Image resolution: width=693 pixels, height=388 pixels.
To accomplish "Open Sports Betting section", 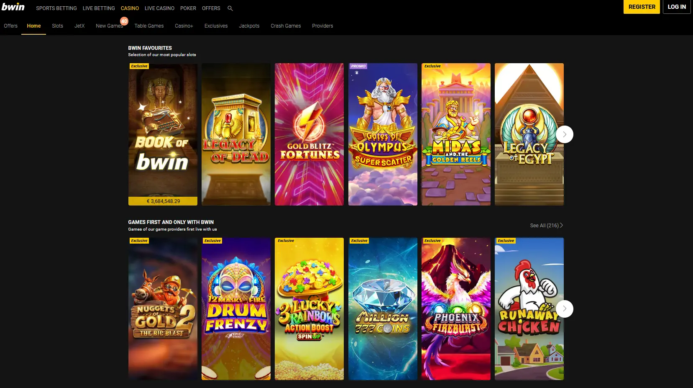I will (x=56, y=8).
